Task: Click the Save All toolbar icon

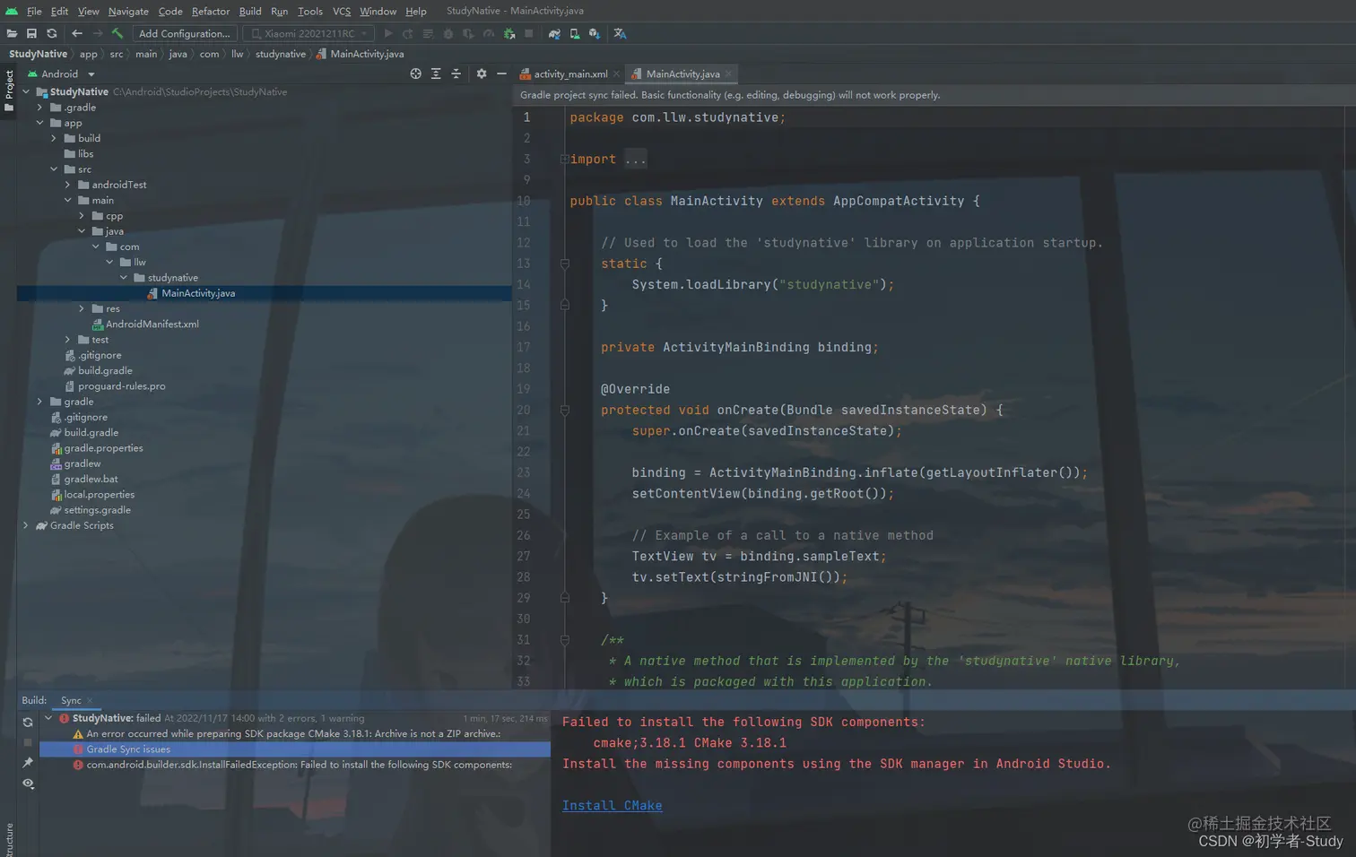Action: (31, 34)
